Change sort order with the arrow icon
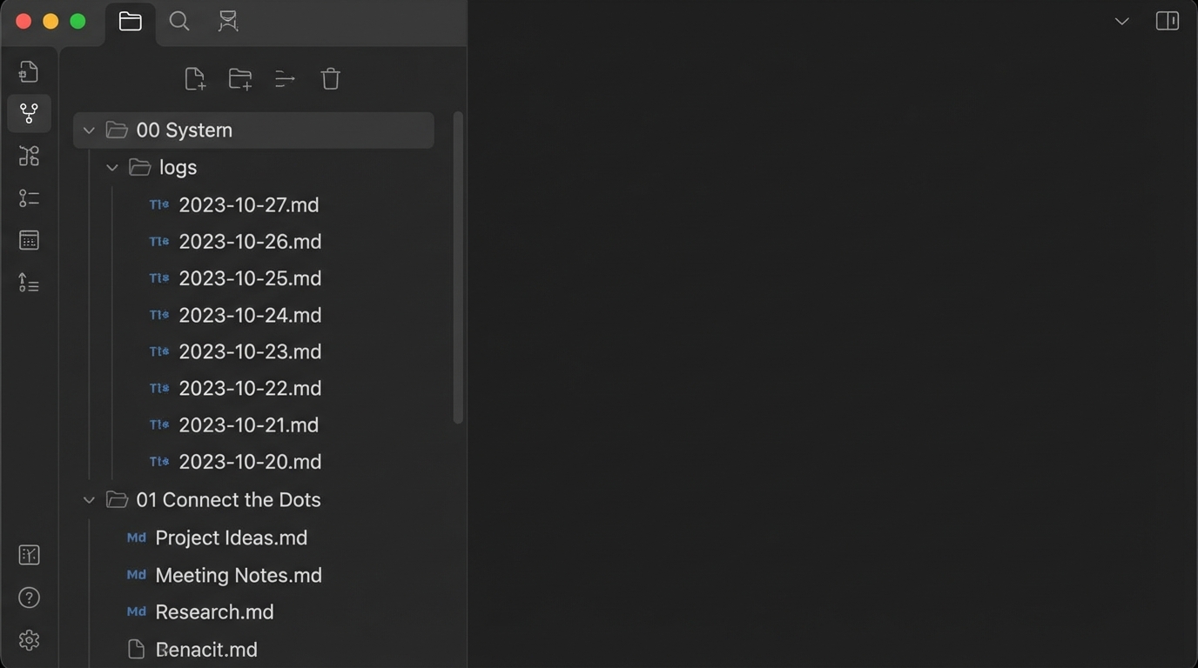1198x668 pixels. point(285,78)
